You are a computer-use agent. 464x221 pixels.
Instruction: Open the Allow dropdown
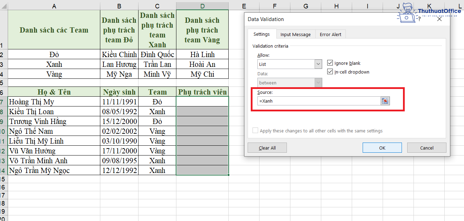(x=317, y=64)
